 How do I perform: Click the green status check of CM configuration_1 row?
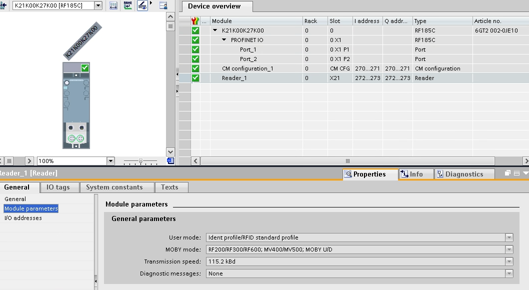coord(195,68)
